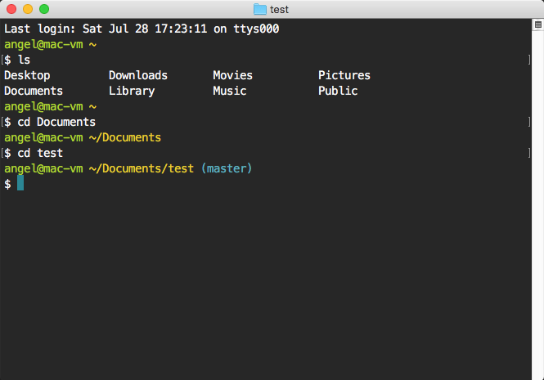544x380 pixels.
Task: Click the folder icon in the title bar
Action: pos(260,9)
